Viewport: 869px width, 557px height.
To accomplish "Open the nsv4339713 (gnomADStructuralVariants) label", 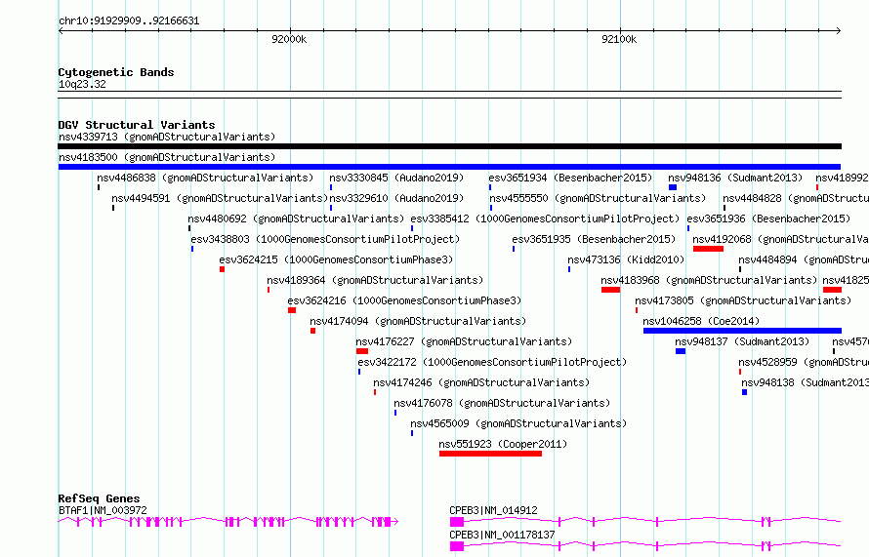I will tap(167, 137).
